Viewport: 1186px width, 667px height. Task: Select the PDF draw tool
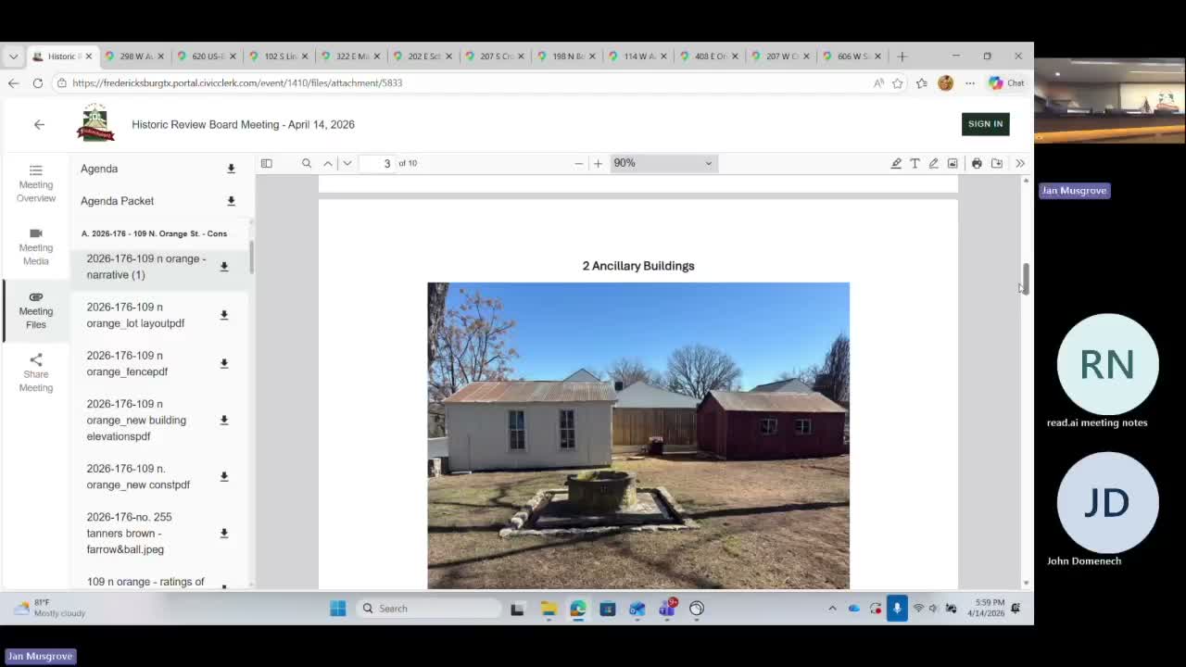click(934, 163)
